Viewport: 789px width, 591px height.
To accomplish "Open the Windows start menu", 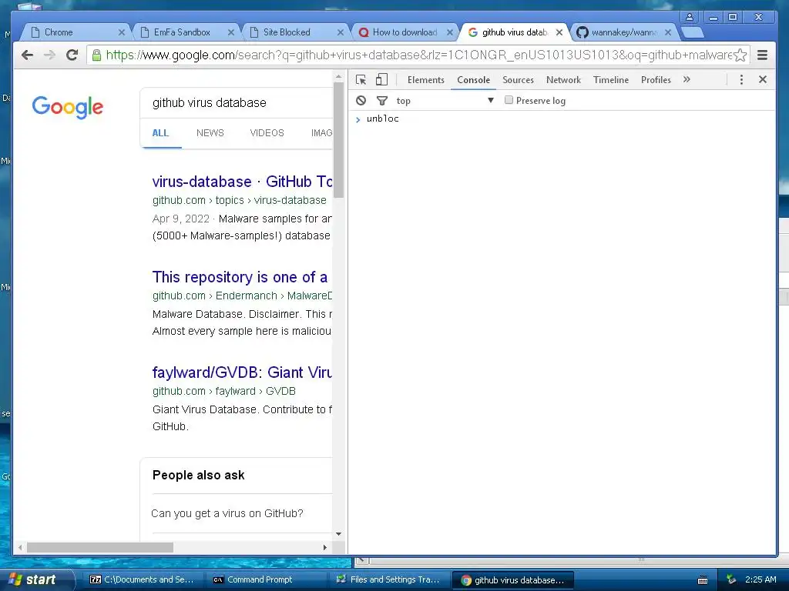I will coord(37,579).
